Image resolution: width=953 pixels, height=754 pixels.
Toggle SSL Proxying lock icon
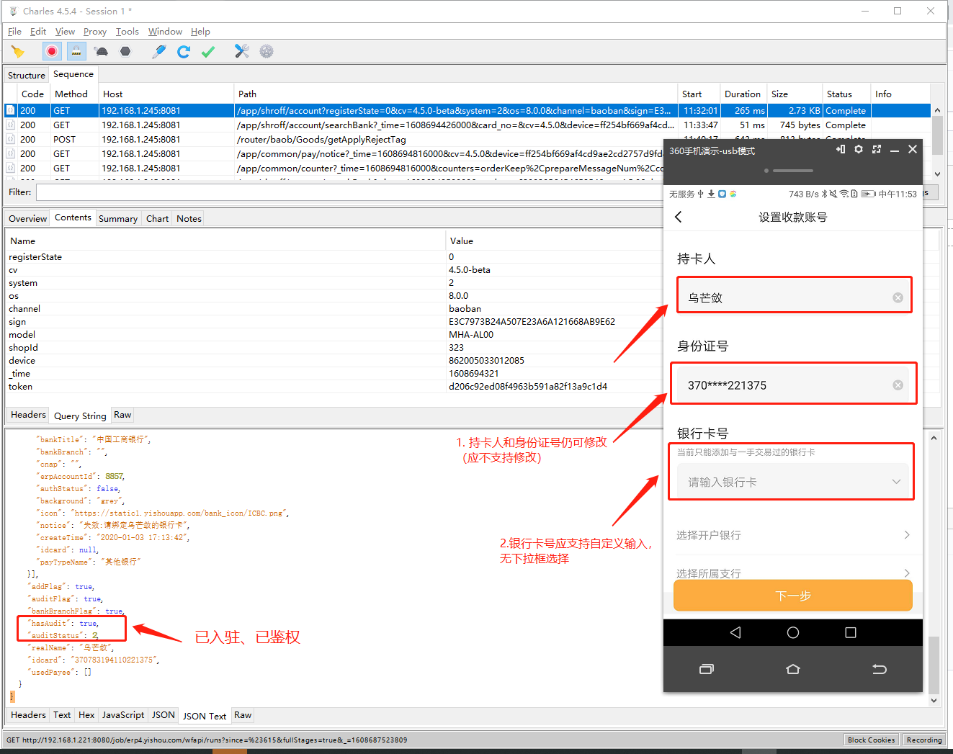tap(76, 51)
